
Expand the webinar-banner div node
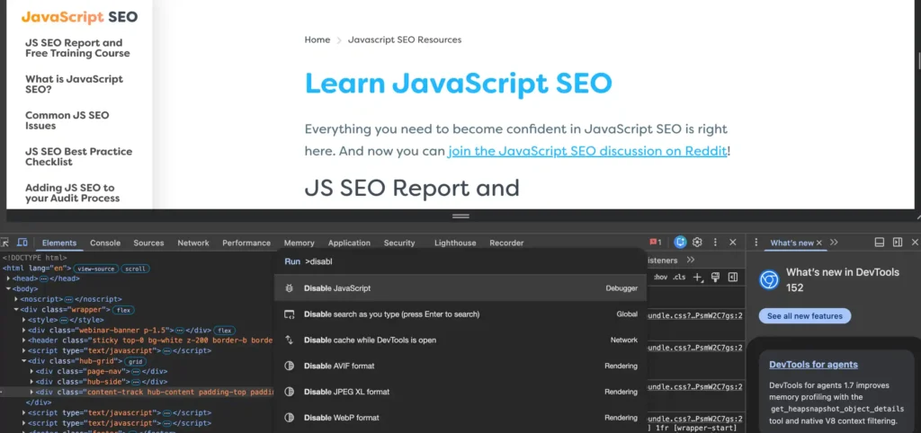(x=23, y=331)
